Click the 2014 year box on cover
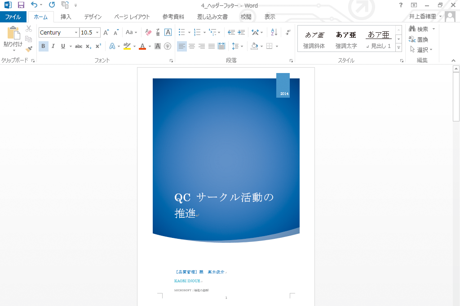Image resolution: width=460 pixels, height=306 pixels. (283, 85)
